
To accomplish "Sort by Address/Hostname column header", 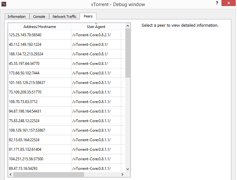I will (x=40, y=27).
